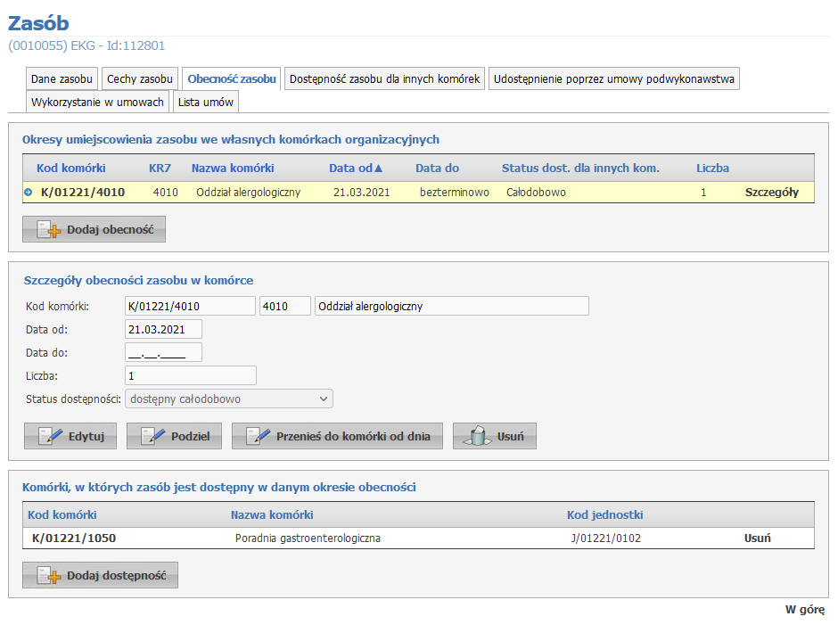838x633 pixels.
Task: Click the document-plus icon on Dodaj obecność
Action: (49, 230)
